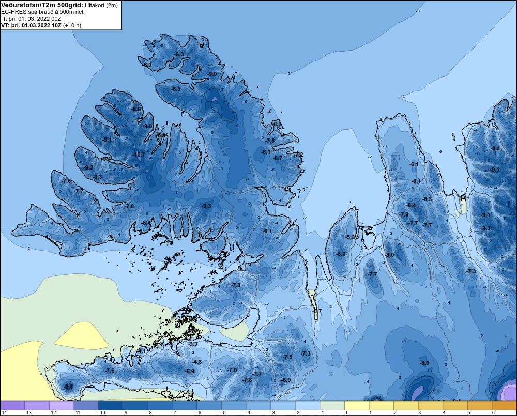This screenshot has height=416, width=517.
Task: Click the orange legend swatch between 5 and 6
Action: click(480, 406)
